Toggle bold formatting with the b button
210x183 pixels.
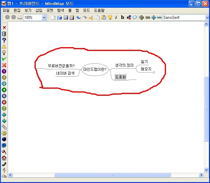(x=123, y=17)
